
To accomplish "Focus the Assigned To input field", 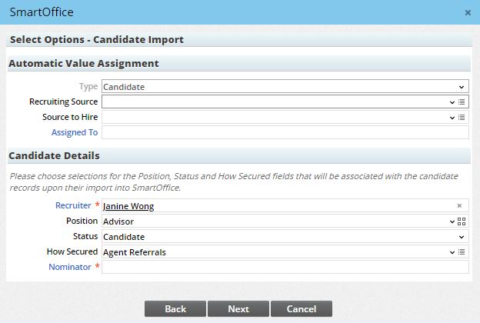I will (x=285, y=132).
